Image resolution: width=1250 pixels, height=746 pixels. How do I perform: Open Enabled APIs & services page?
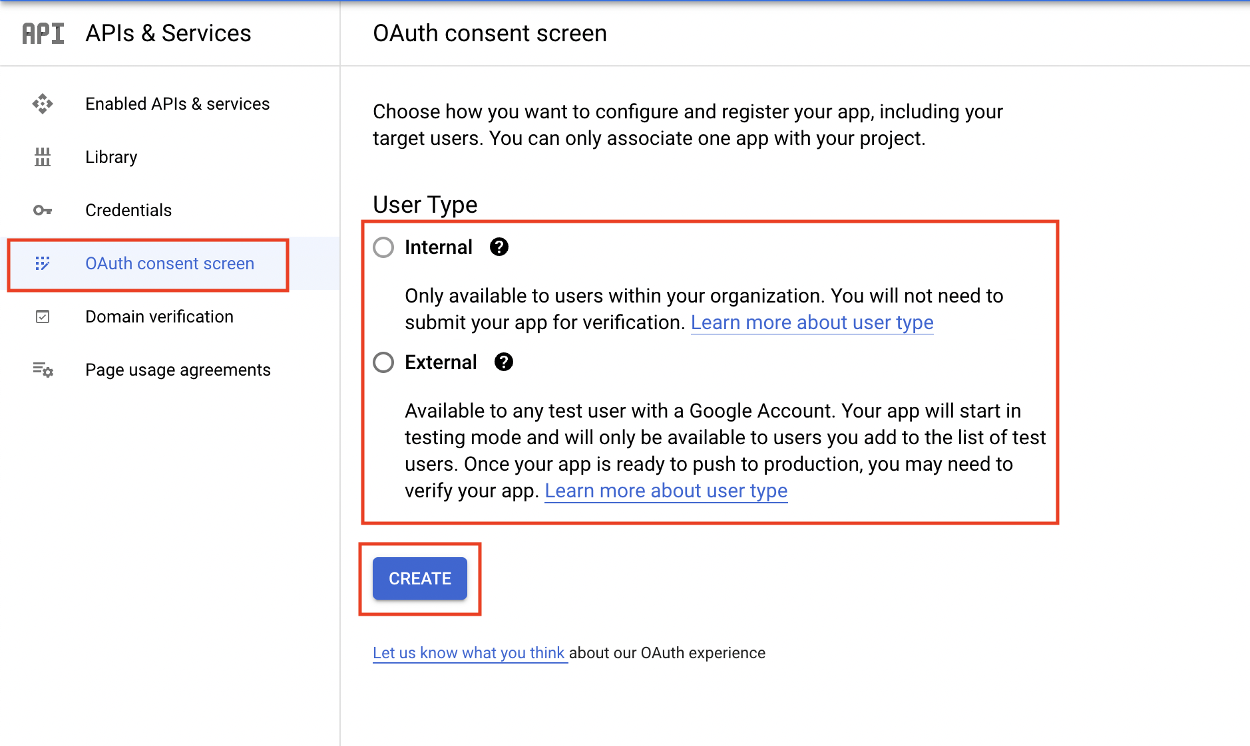click(177, 104)
